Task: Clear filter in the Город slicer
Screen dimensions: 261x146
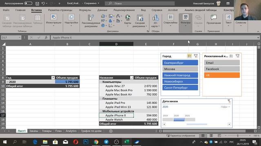Action: point(196,56)
